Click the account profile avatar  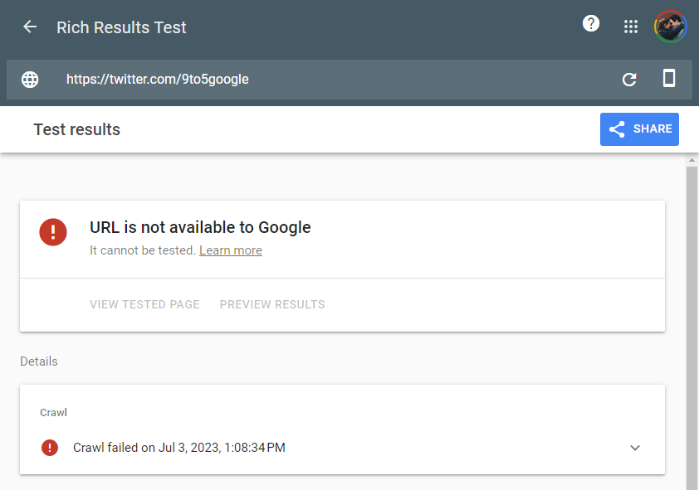tap(670, 27)
